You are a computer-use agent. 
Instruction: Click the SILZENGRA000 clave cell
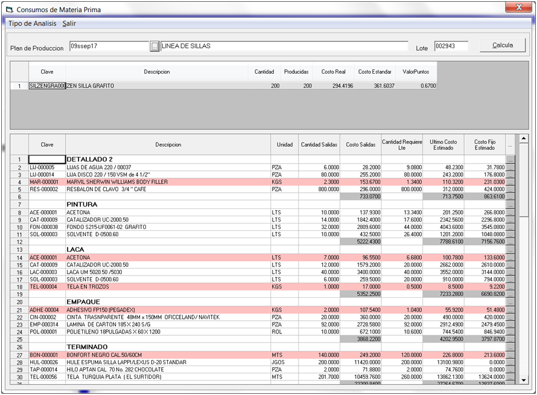pos(47,86)
